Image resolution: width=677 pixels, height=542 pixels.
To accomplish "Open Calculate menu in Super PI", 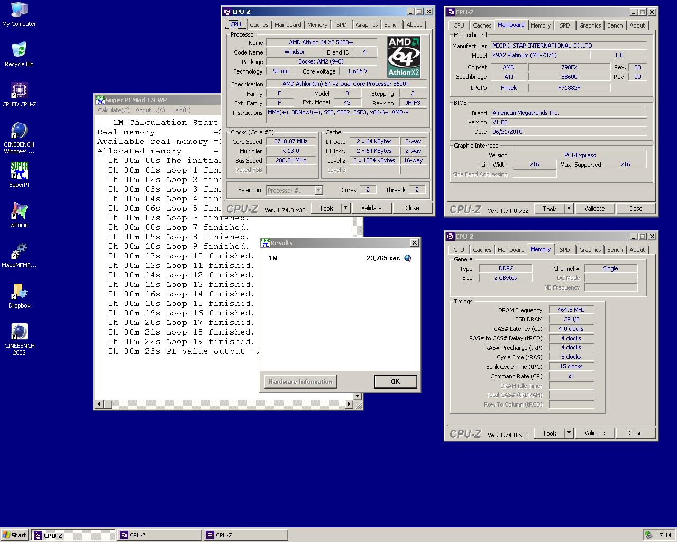I will [x=114, y=110].
